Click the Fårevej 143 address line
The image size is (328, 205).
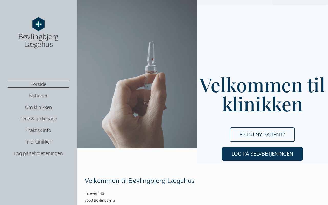click(94, 193)
